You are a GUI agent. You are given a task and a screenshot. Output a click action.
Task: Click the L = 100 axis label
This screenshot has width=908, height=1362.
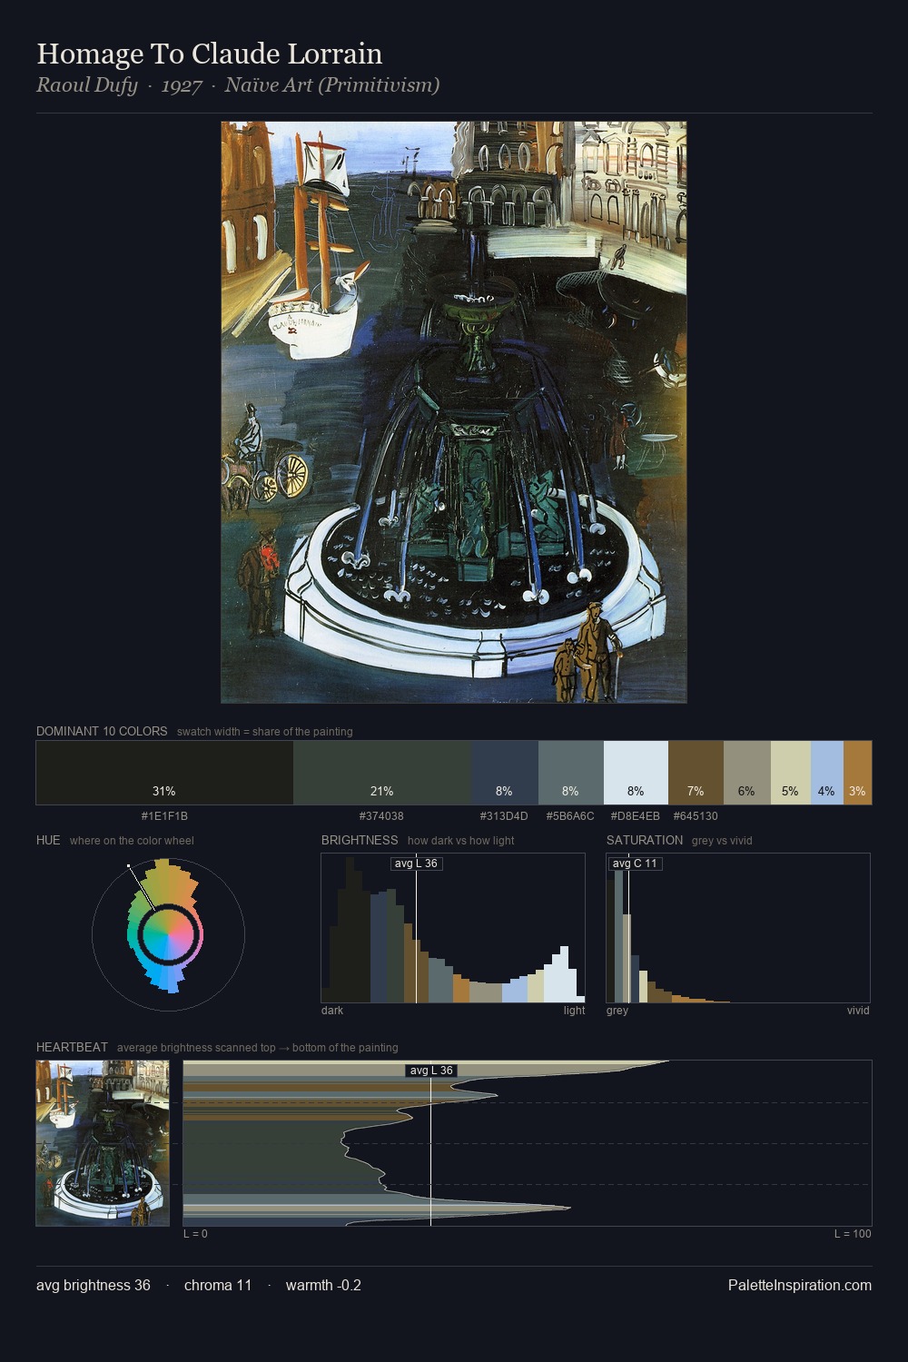tap(853, 1234)
